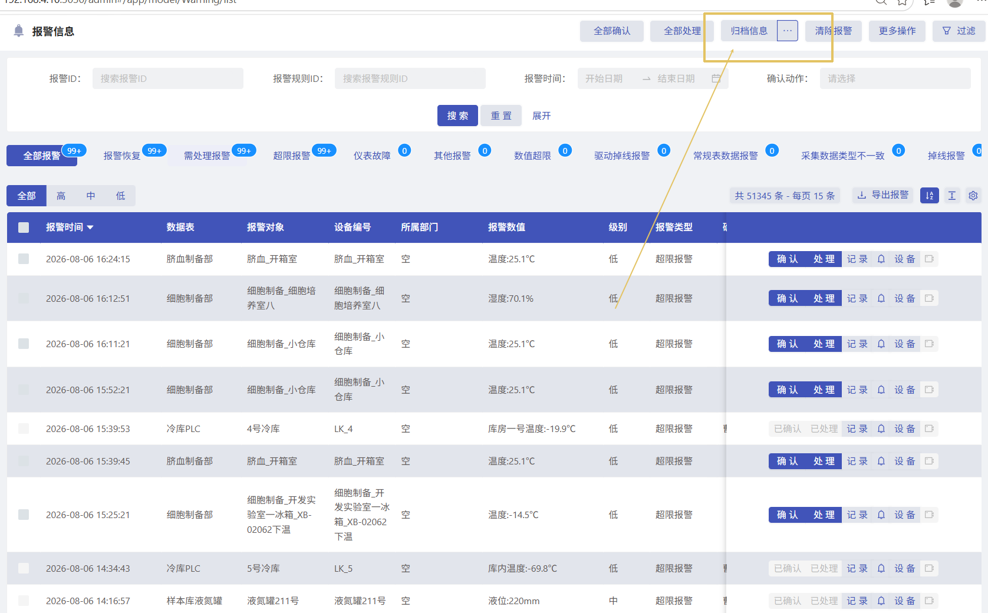
Task: Click the 归档信息 button
Action: pyautogui.click(x=749, y=31)
